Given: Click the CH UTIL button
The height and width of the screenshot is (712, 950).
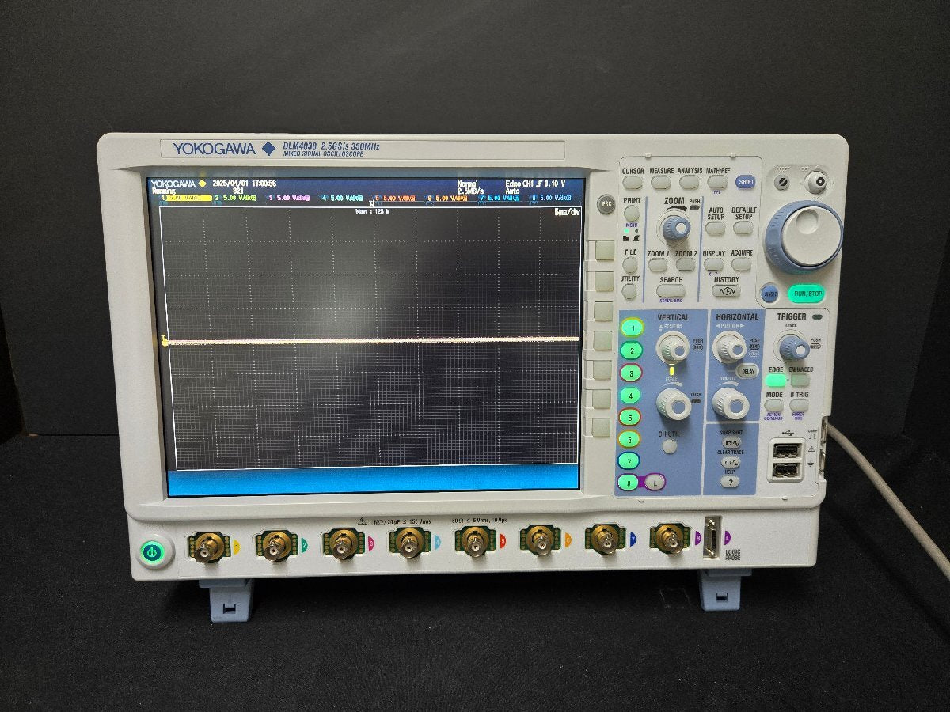Looking at the screenshot, I should tap(670, 446).
